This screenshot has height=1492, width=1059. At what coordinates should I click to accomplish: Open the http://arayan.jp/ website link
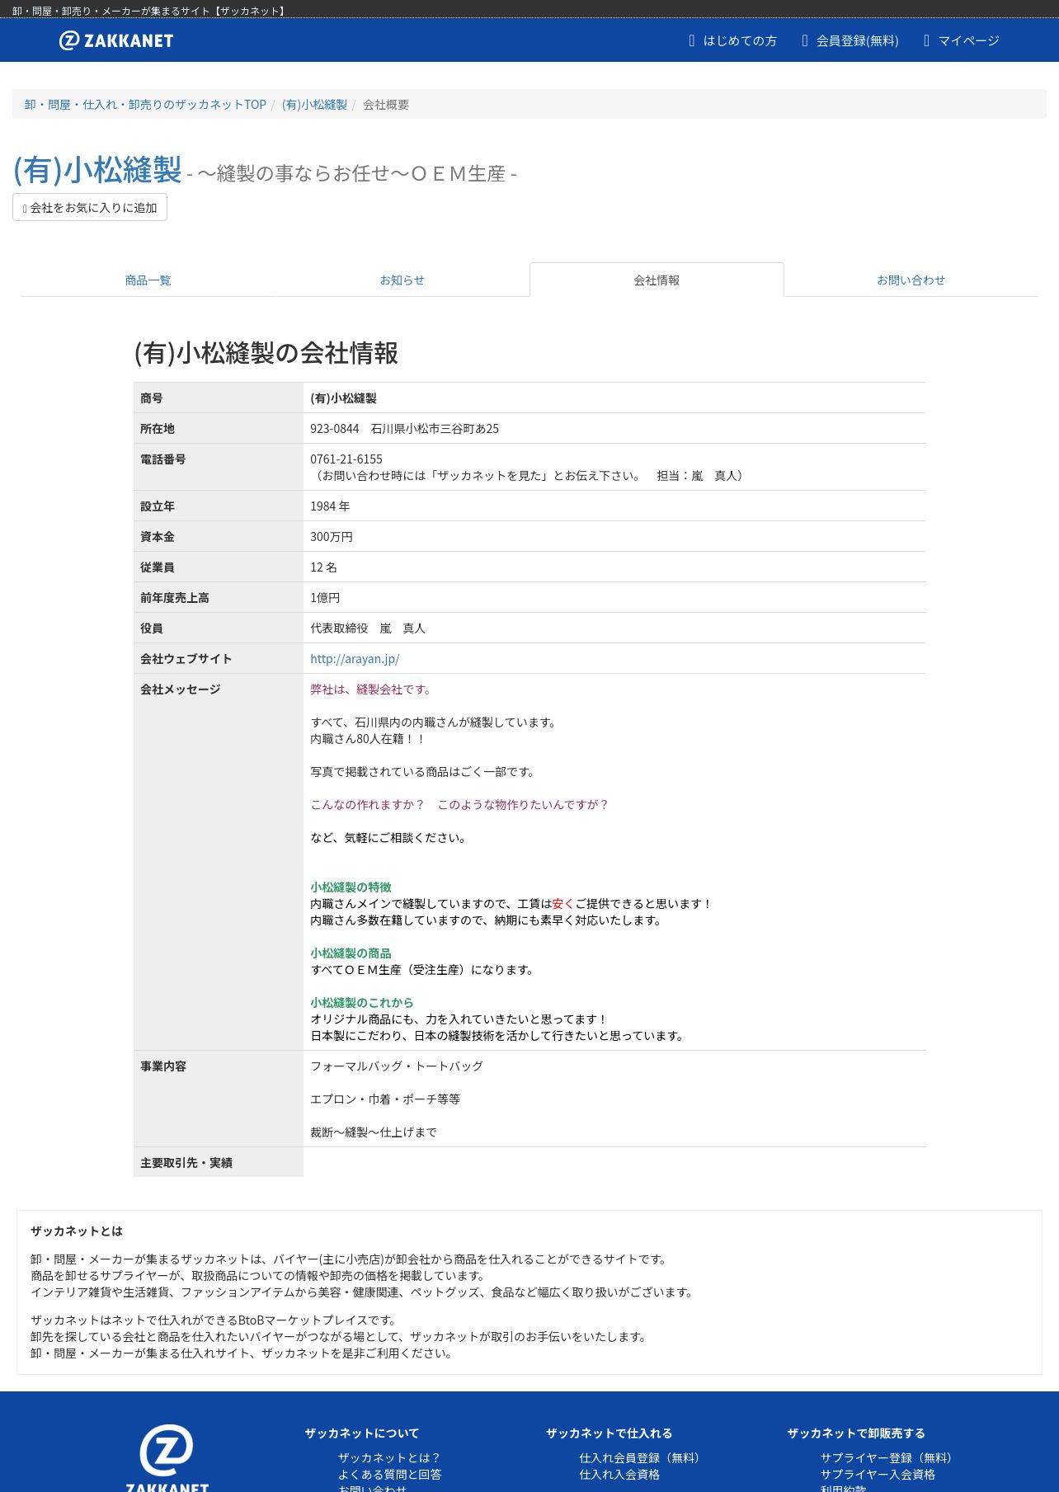pyautogui.click(x=355, y=659)
